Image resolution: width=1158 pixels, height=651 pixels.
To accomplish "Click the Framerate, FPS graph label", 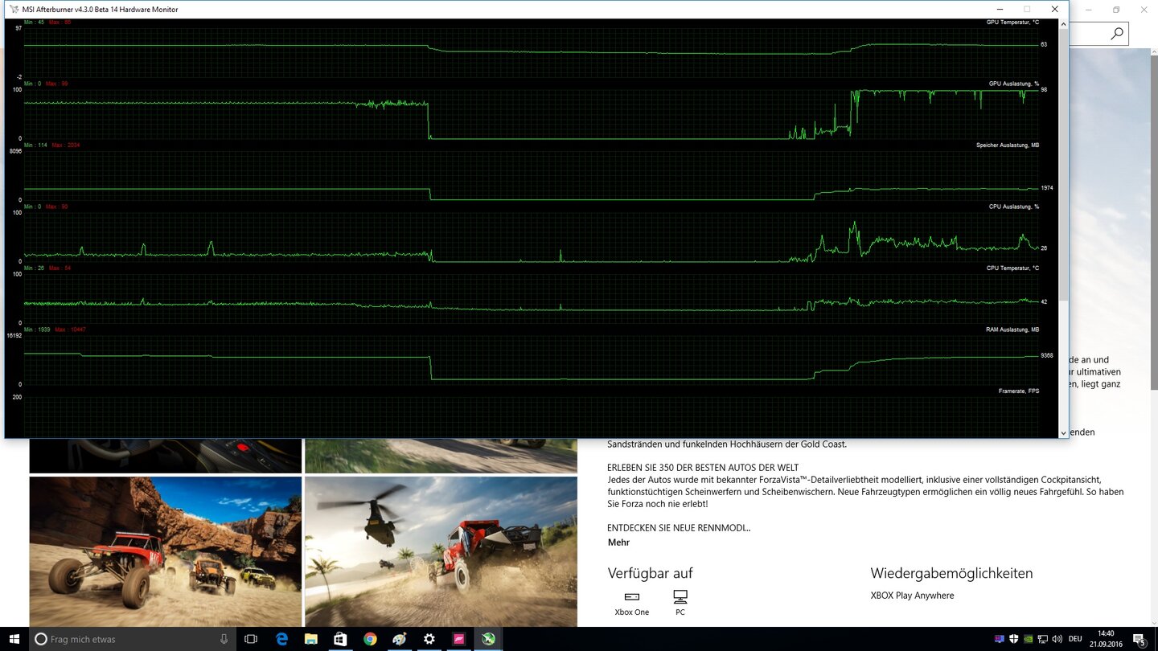I will [x=1018, y=391].
